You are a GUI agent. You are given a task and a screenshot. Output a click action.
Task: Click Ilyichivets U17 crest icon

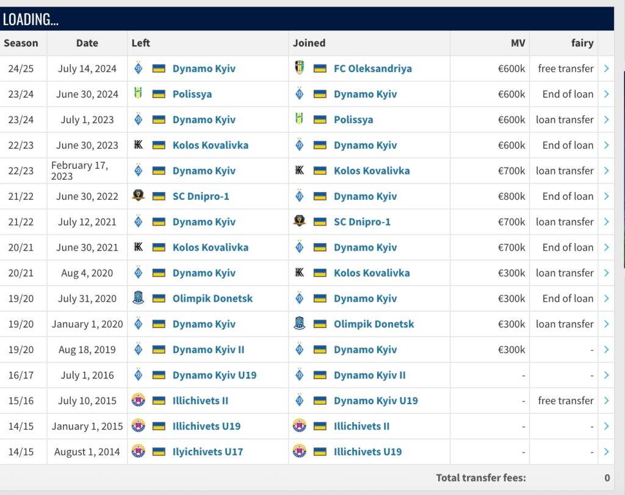pyautogui.click(x=138, y=452)
